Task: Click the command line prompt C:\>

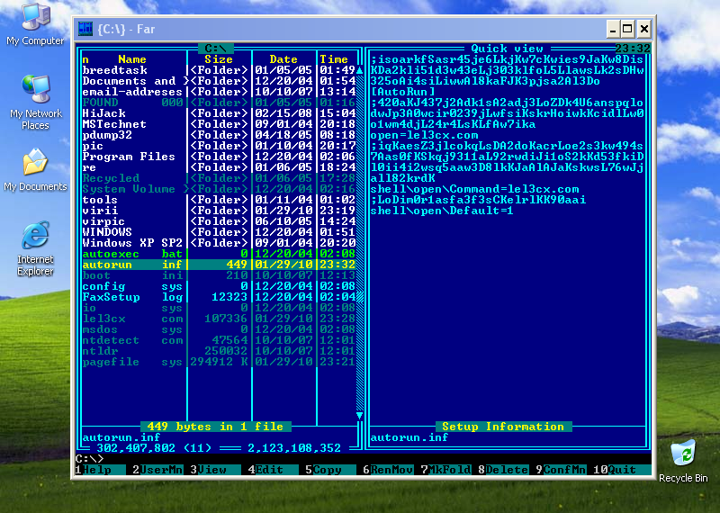Action: coord(89,458)
